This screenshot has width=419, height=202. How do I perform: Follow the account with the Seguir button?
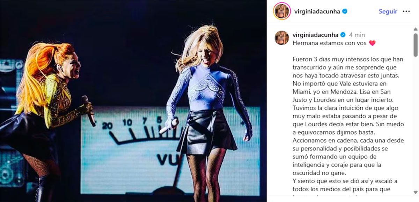pyautogui.click(x=388, y=11)
